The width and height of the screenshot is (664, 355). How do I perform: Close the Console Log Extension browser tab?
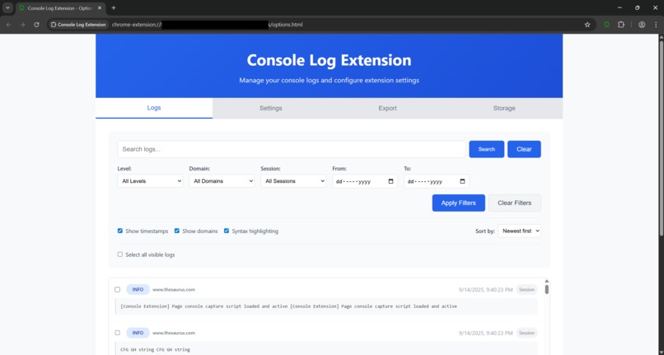(100, 7)
